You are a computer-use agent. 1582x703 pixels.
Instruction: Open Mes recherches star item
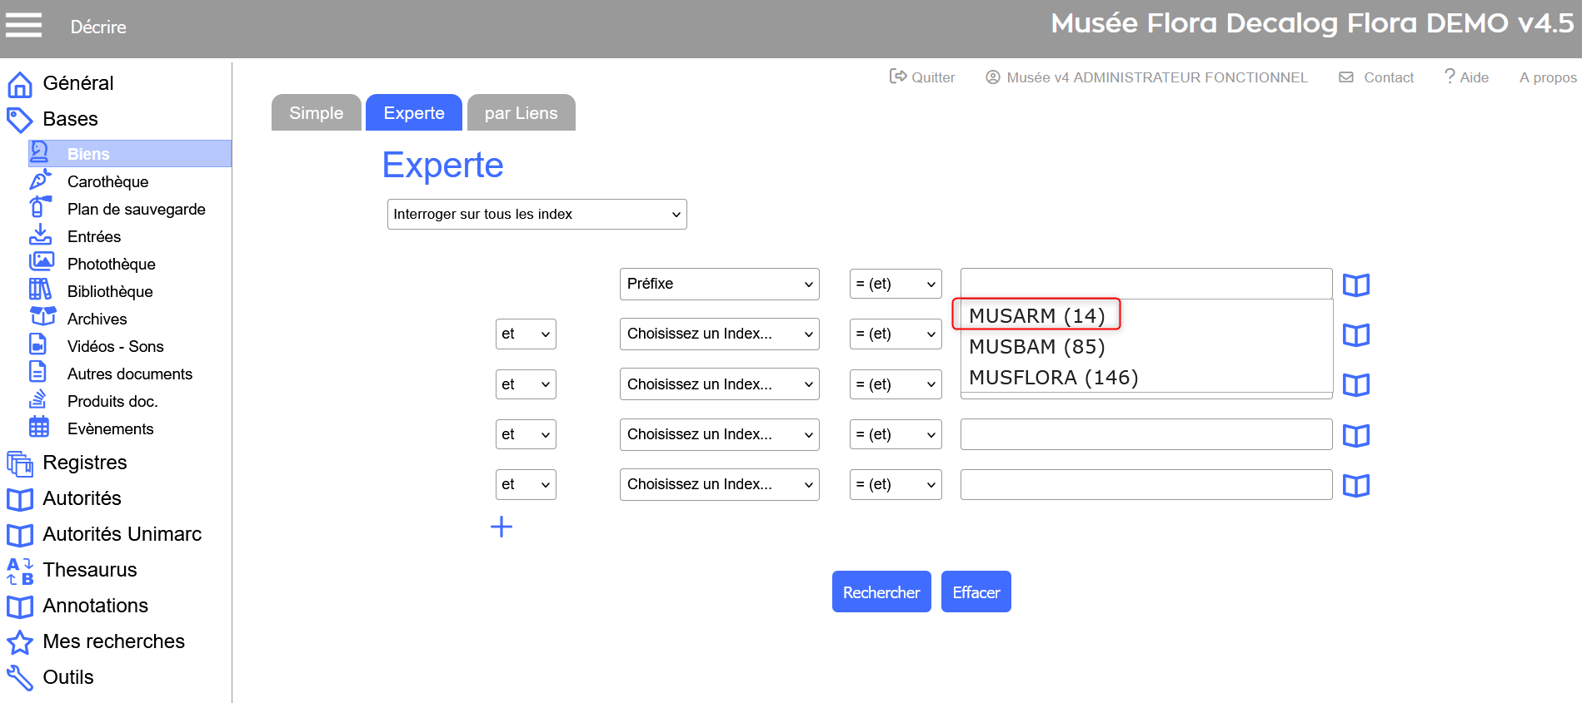pos(113,641)
